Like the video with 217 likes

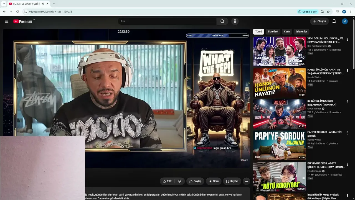(x=167, y=181)
